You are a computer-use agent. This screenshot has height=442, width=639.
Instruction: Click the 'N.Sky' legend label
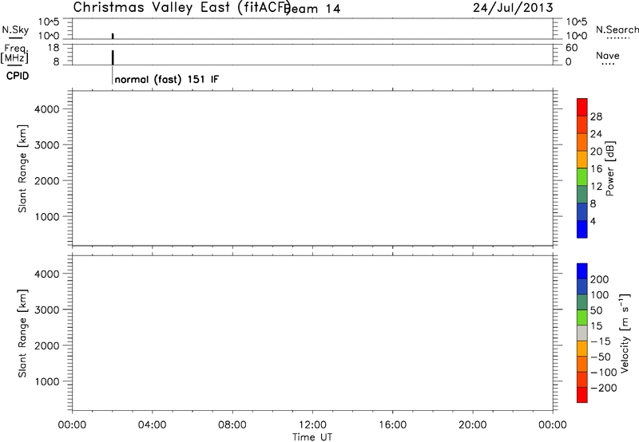[x=15, y=30]
